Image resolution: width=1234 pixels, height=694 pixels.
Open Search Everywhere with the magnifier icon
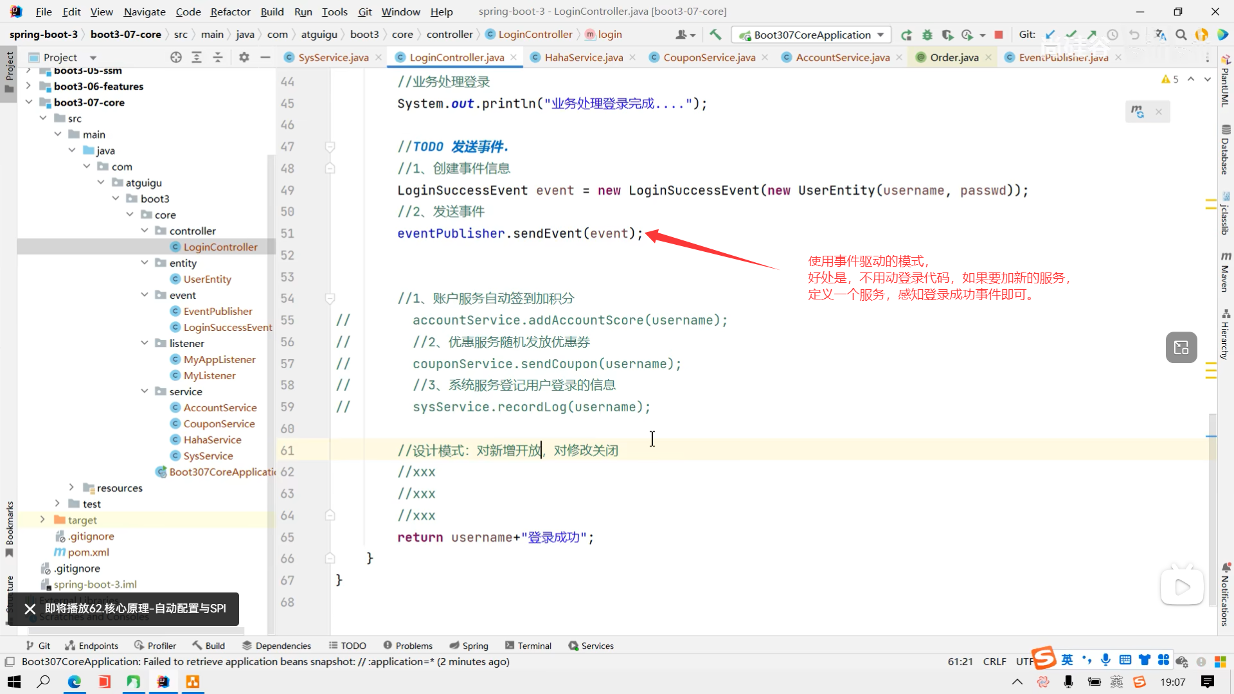coord(1181,35)
